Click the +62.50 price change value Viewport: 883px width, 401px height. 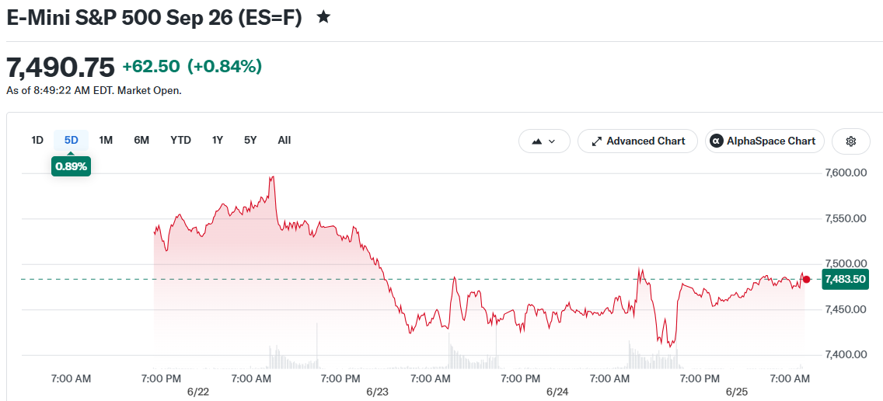tap(151, 67)
